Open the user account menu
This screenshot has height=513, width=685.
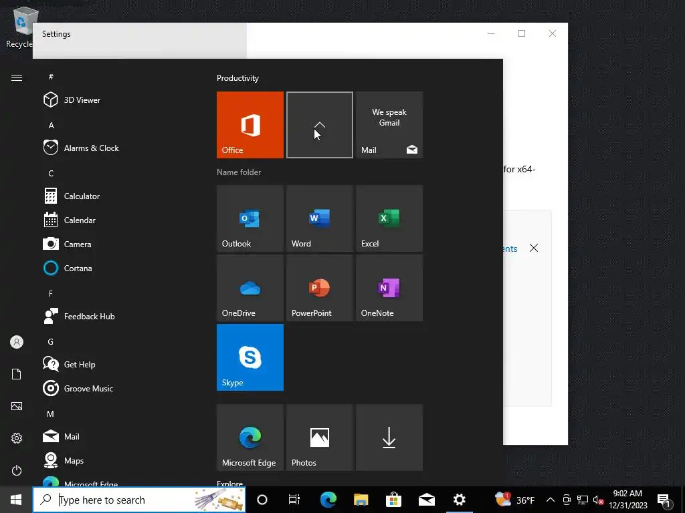coord(17,342)
